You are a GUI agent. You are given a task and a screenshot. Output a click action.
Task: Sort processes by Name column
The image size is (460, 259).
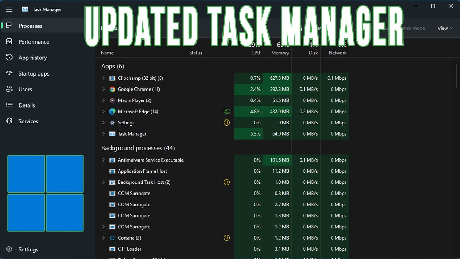107,53
